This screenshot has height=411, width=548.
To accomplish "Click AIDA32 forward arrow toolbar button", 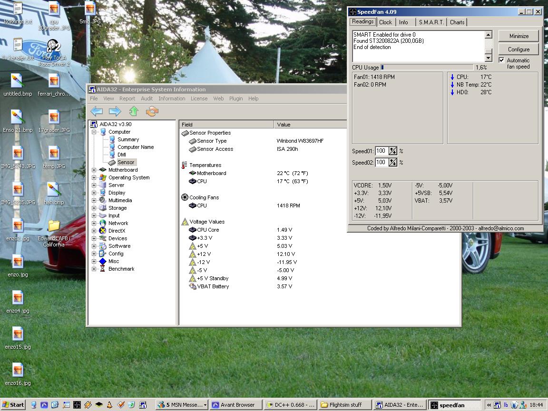I will click(x=115, y=111).
